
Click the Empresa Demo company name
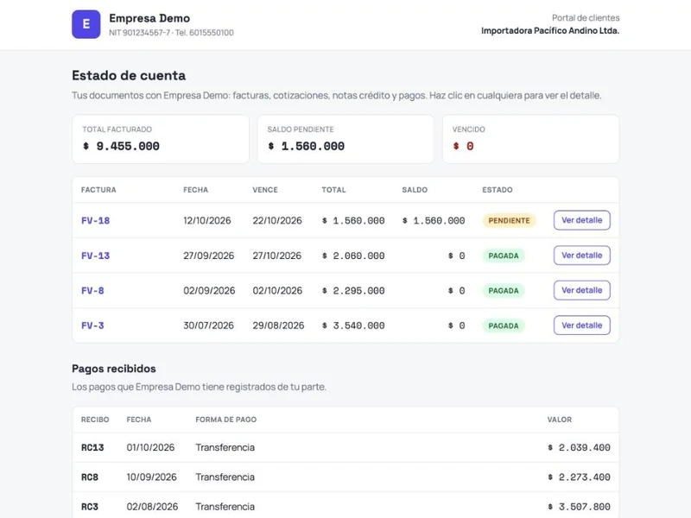coord(149,18)
